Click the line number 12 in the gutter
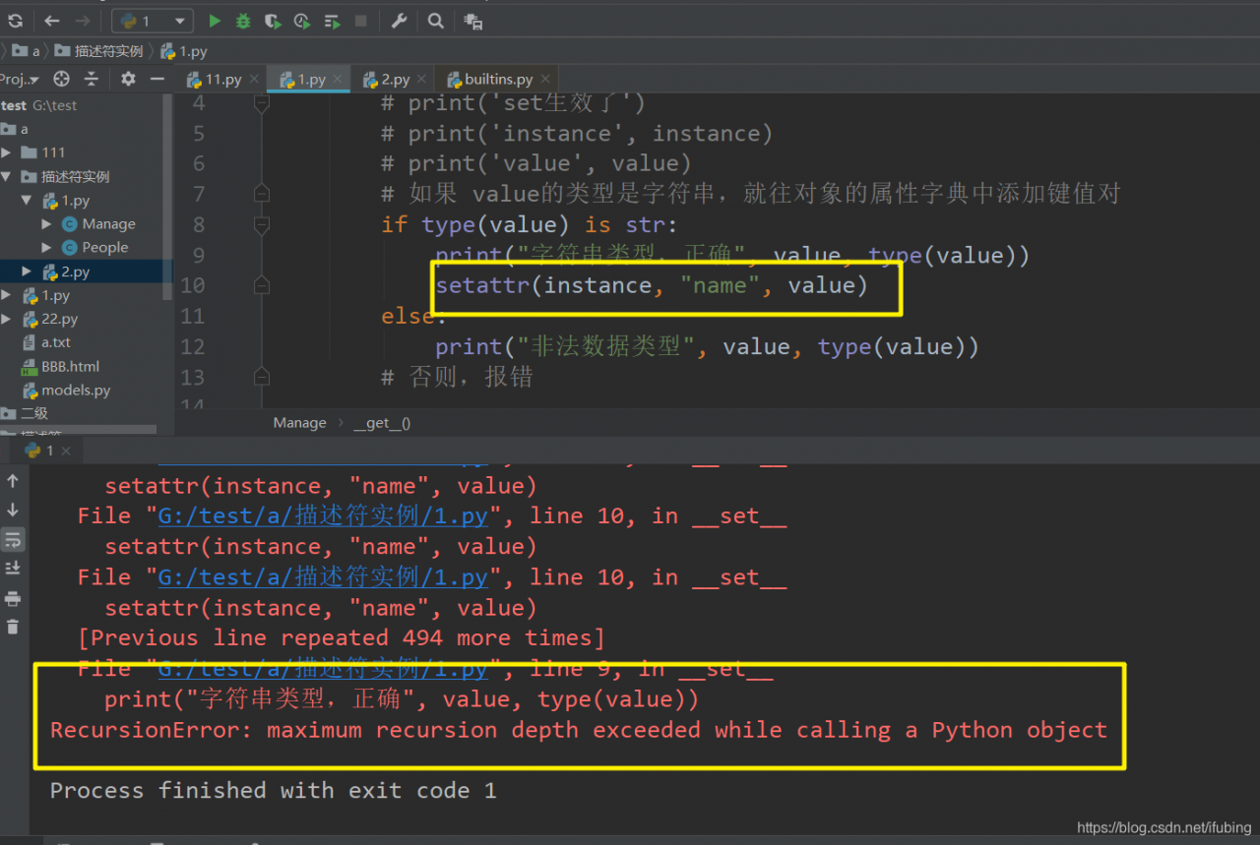 coord(193,346)
